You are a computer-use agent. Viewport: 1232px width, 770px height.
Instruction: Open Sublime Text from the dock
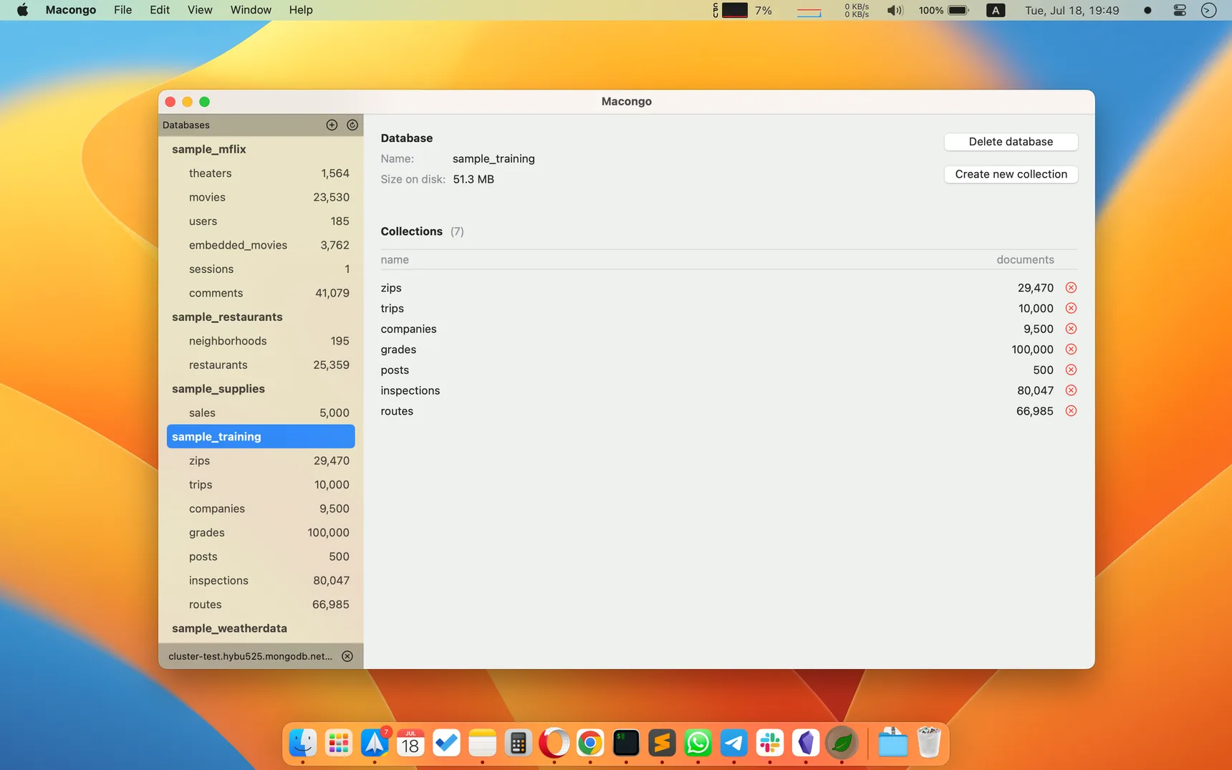(x=662, y=743)
